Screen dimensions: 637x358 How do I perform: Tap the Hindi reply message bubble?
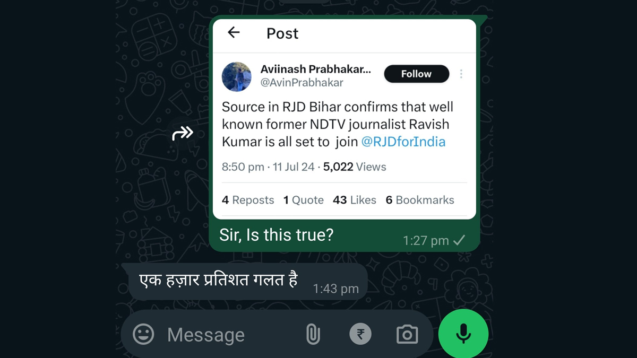[248, 282]
